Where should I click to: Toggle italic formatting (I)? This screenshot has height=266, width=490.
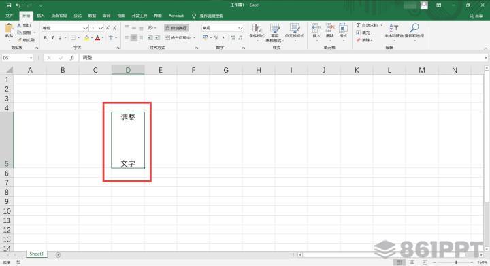[52, 38]
